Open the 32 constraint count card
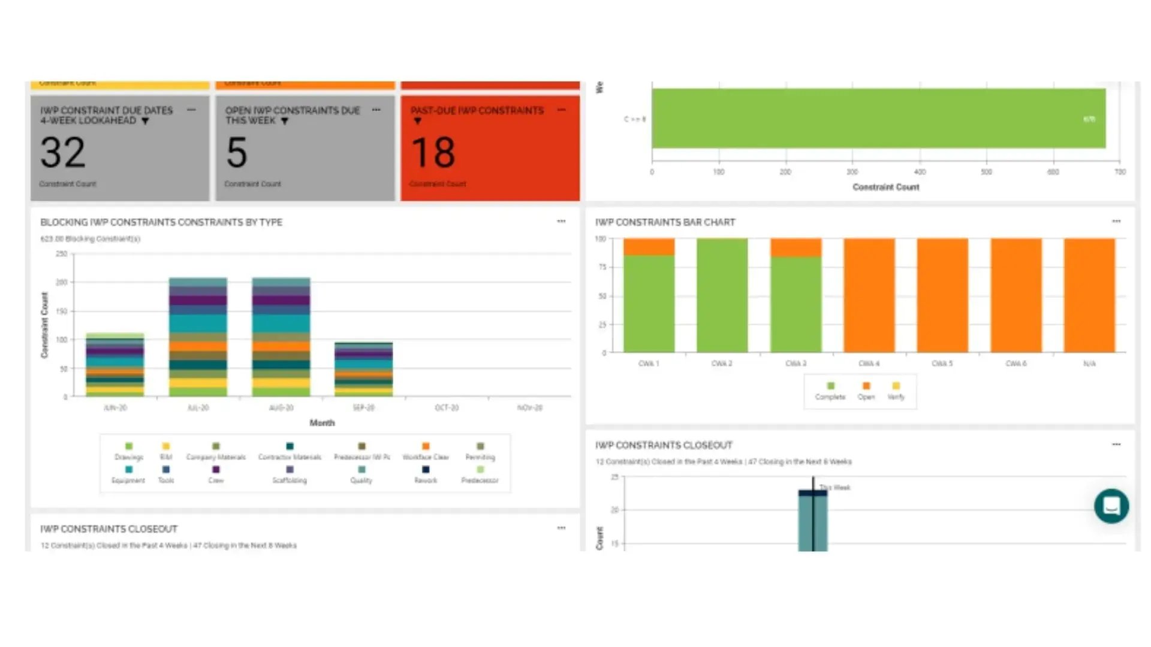 pos(120,148)
